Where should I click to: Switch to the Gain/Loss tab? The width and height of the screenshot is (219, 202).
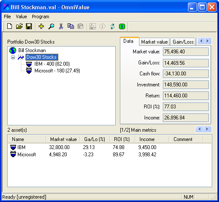pyautogui.click(x=183, y=42)
